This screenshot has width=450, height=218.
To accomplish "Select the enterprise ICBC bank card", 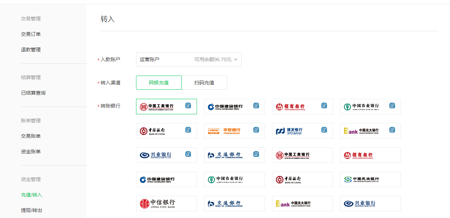I will [x=166, y=107].
